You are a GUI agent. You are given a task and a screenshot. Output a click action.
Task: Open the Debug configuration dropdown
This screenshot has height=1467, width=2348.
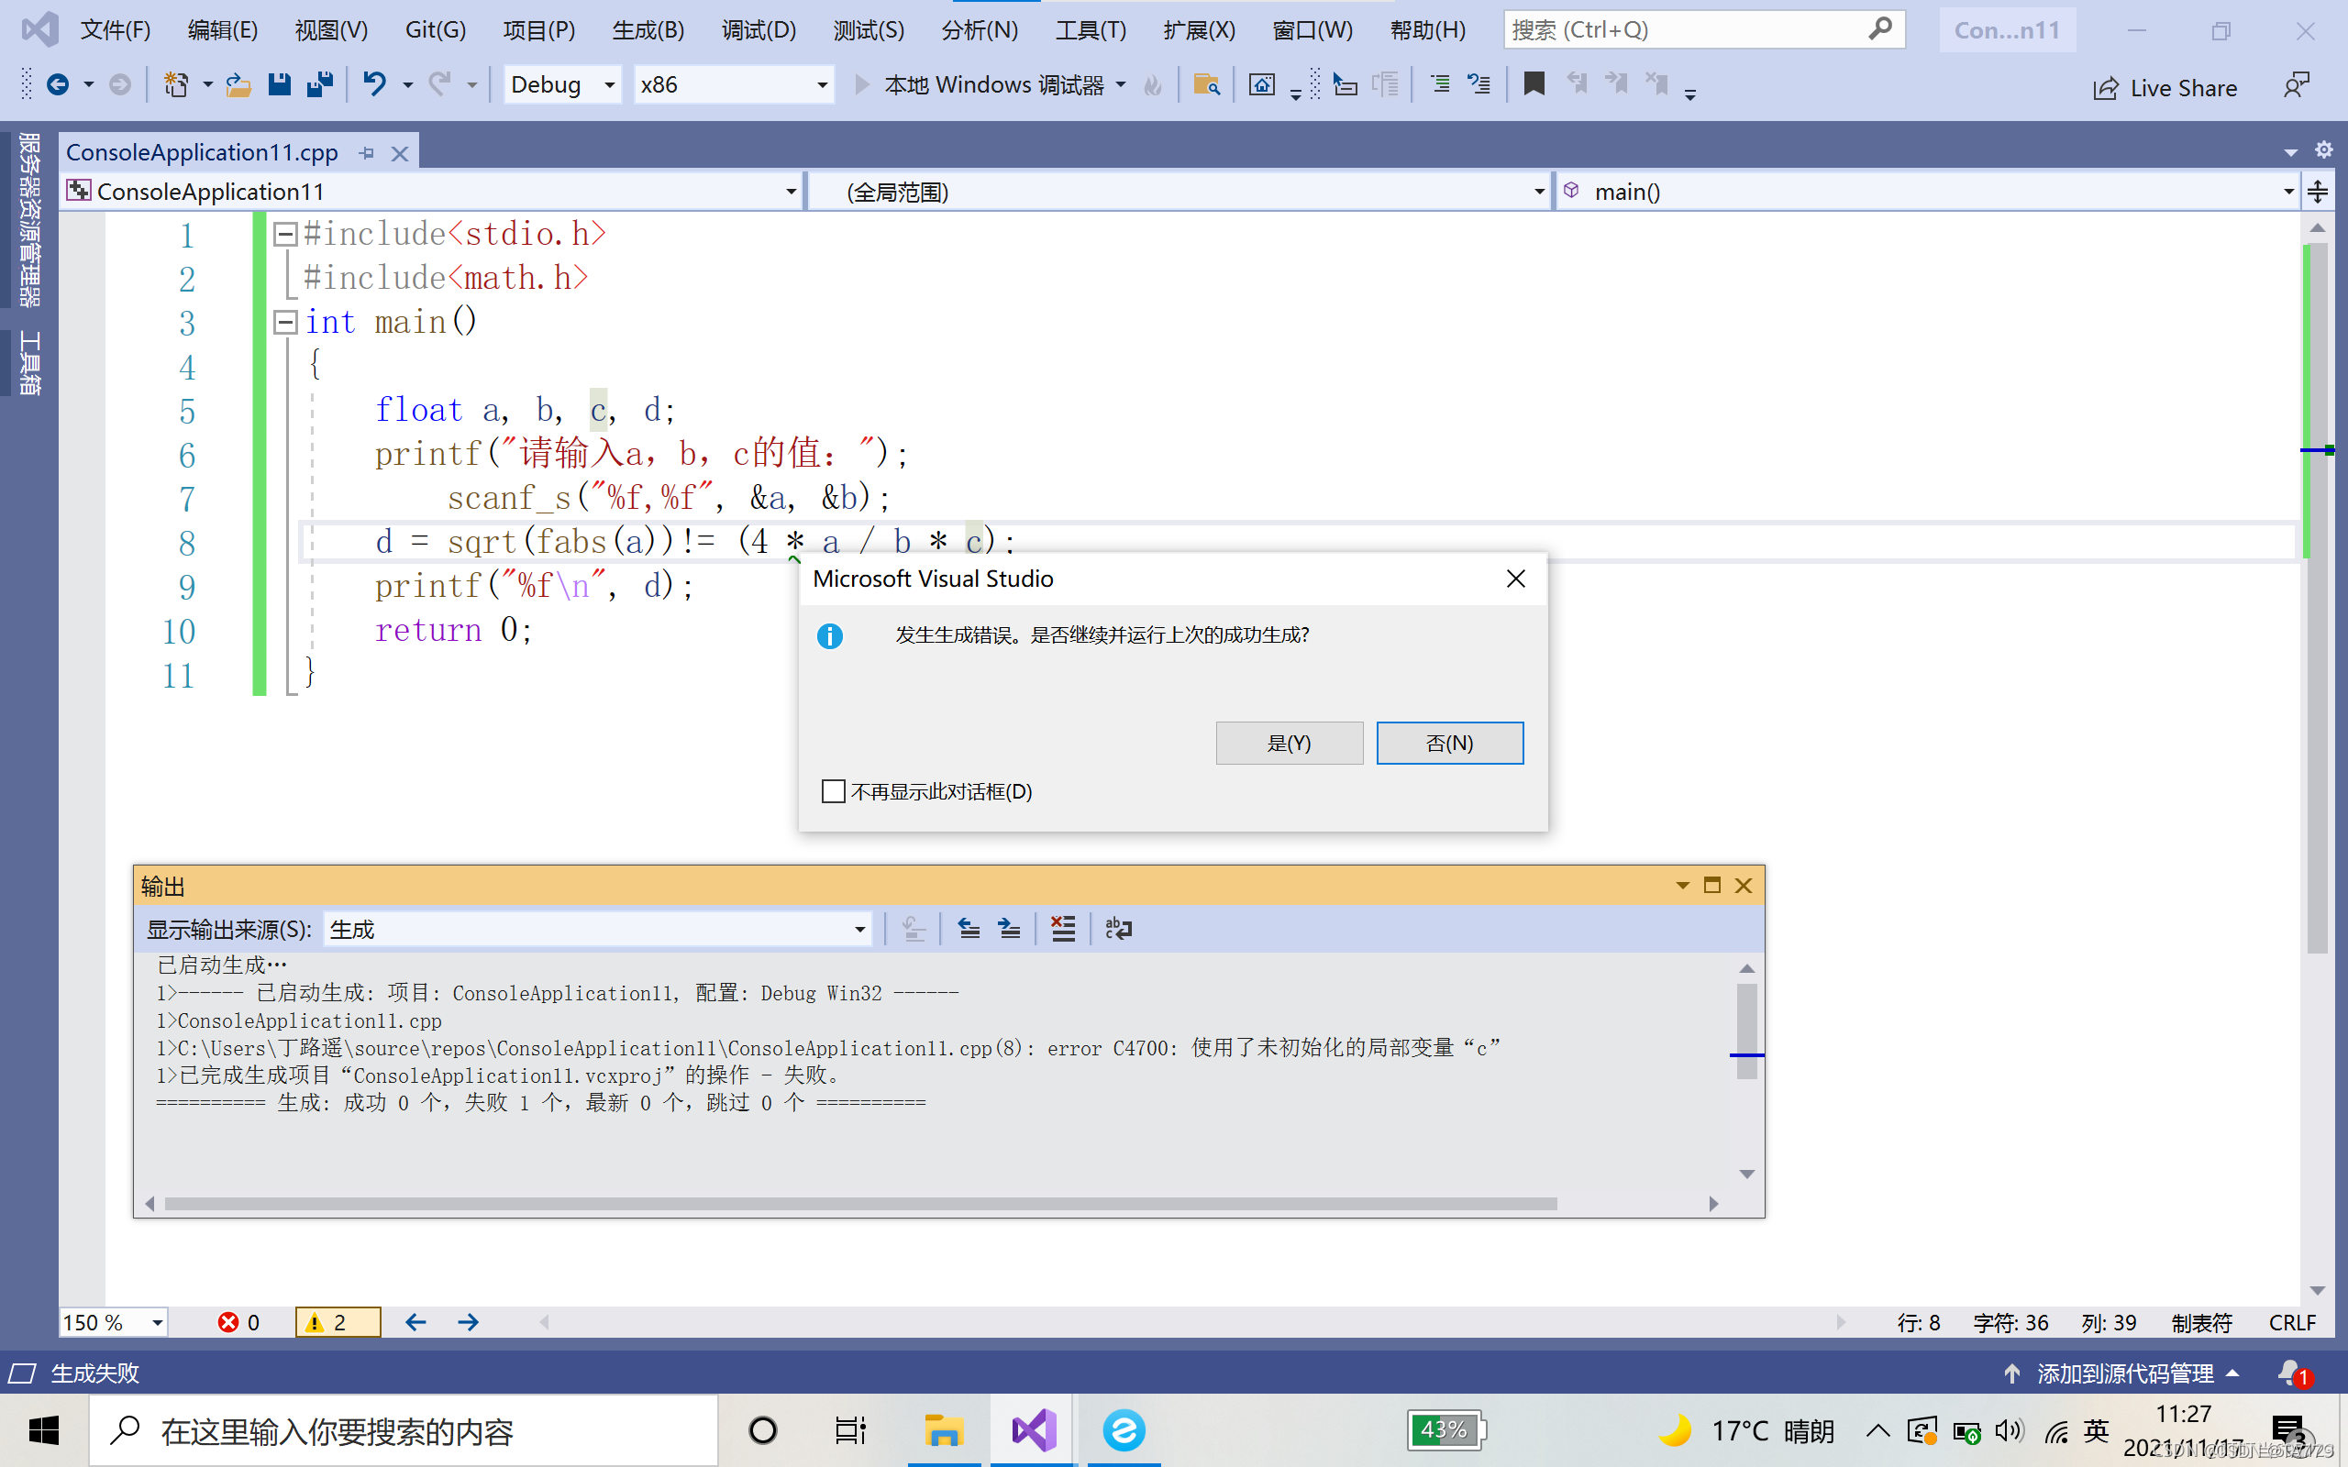pyautogui.click(x=563, y=85)
